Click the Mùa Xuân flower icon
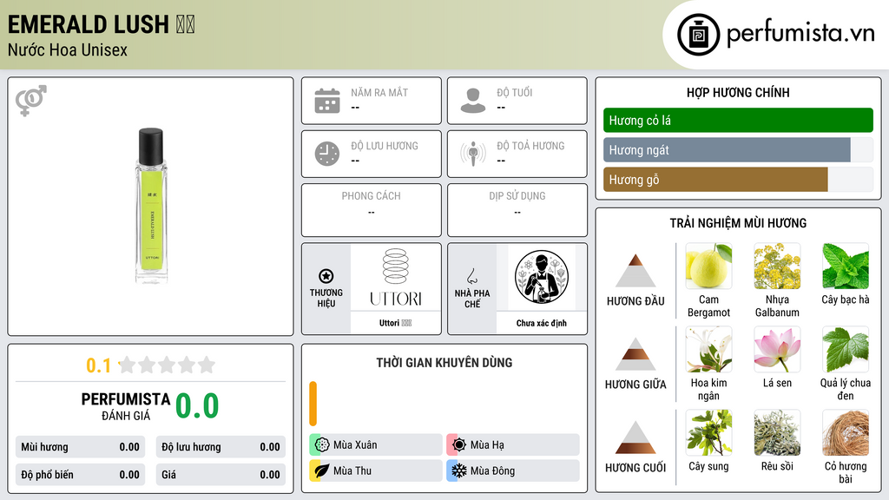Screen dimensions: 889x500 (x=322, y=445)
